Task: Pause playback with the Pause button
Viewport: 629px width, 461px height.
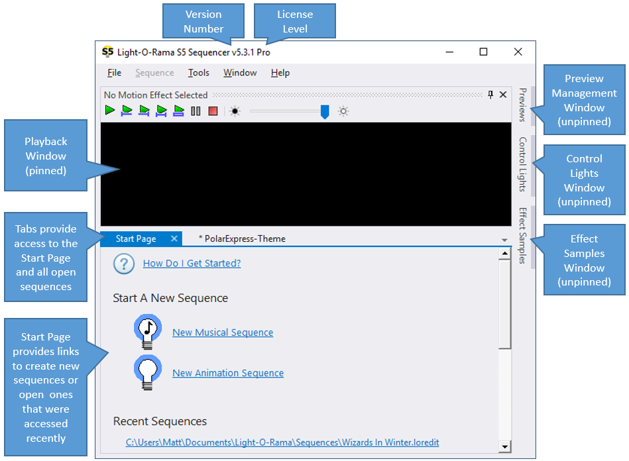Action: tap(196, 111)
